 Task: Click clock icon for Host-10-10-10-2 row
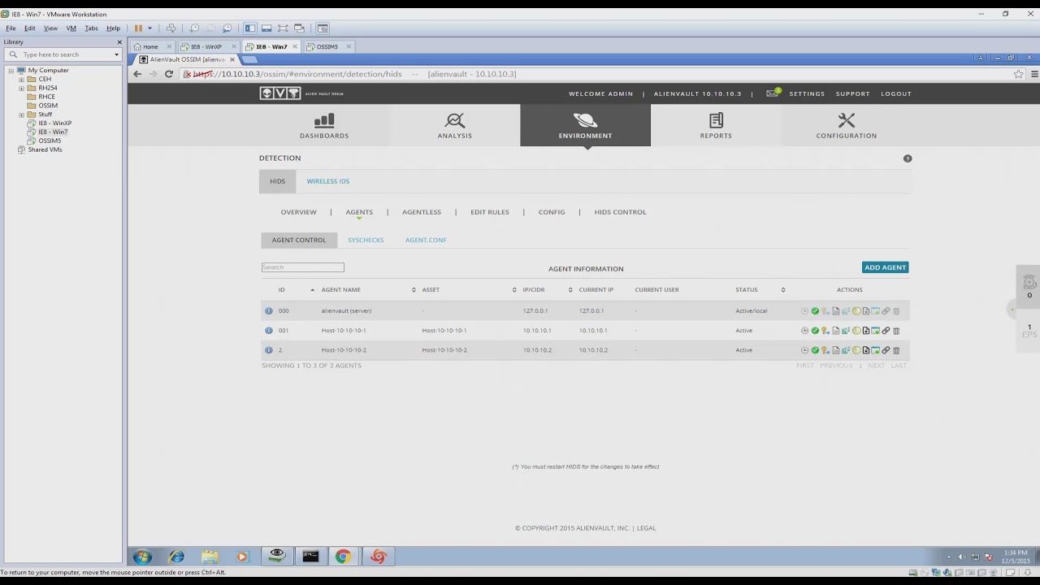[x=804, y=350]
